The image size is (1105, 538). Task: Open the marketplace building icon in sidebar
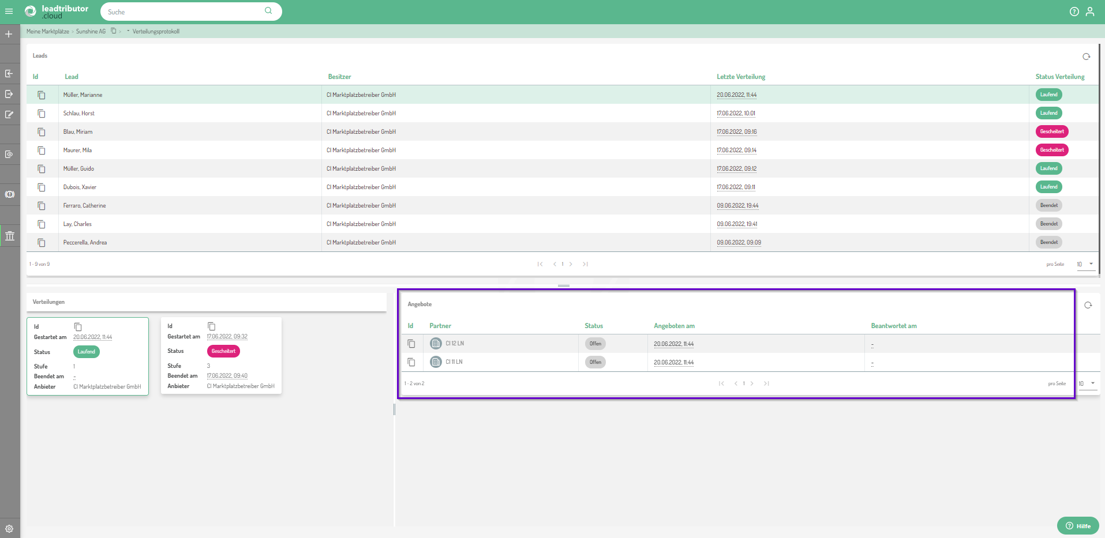pyautogui.click(x=10, y=236)
